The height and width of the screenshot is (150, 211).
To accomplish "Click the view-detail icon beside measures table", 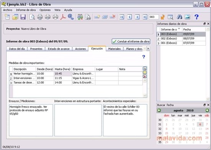I will pos(145,68).
